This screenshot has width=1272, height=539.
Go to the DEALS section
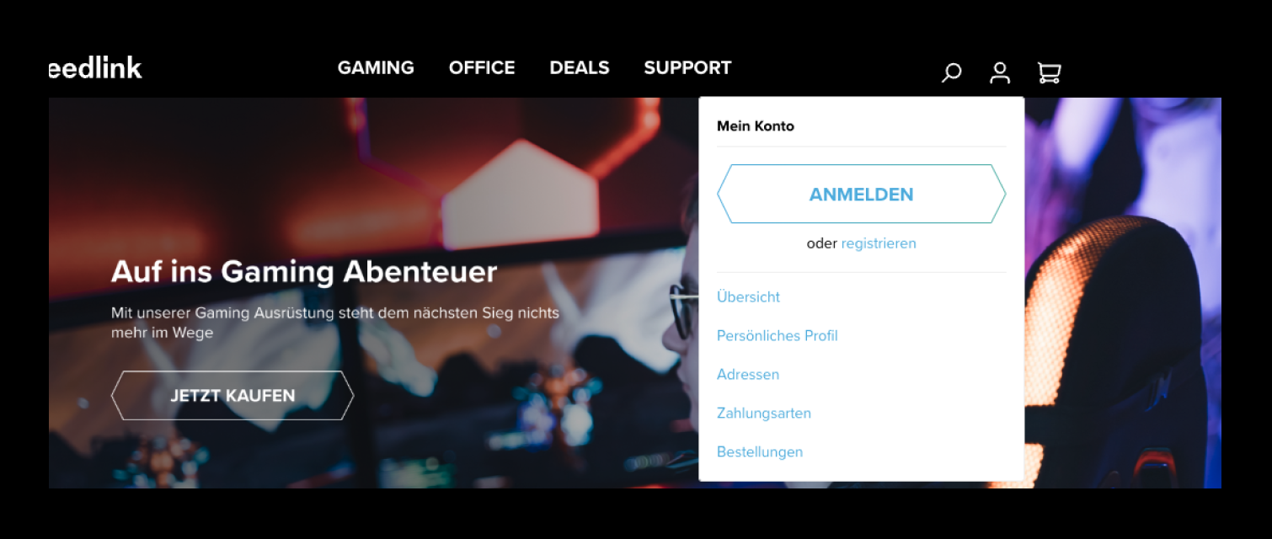tap(580, 67)
